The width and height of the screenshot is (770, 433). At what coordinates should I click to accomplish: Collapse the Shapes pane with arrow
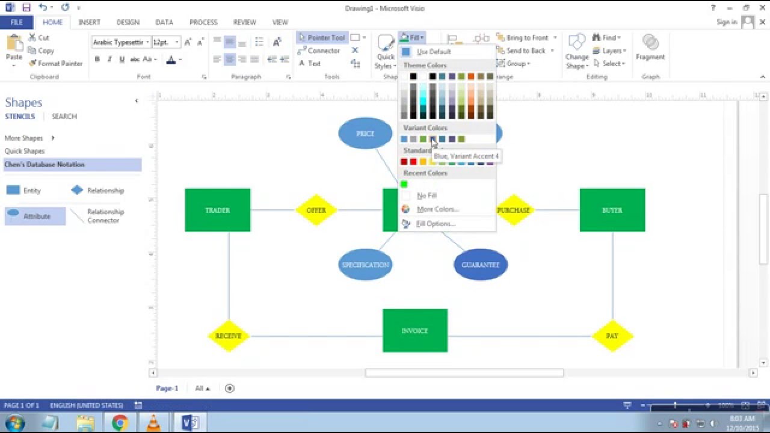137,101
